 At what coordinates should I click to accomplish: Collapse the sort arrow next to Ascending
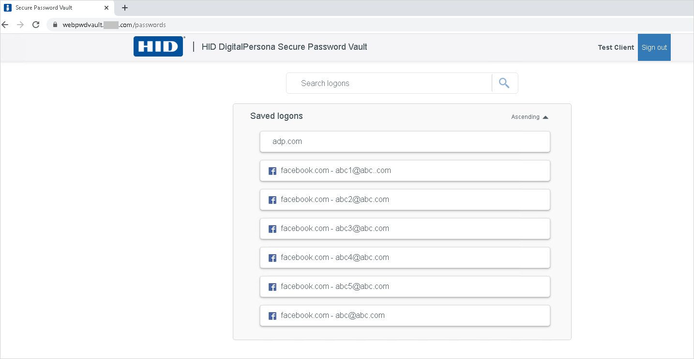click(545, 116)
